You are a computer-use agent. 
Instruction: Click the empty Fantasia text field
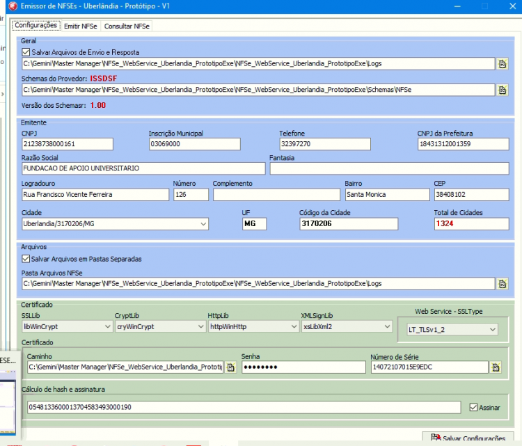[x=389, y=168]
